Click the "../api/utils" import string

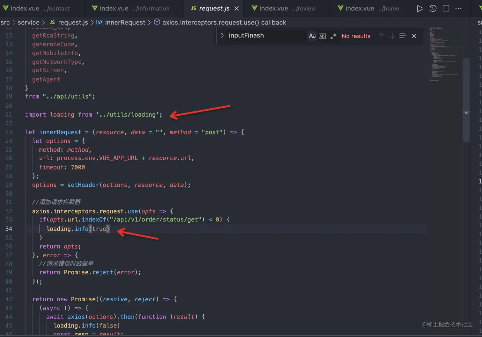click(x=67, y=96)
